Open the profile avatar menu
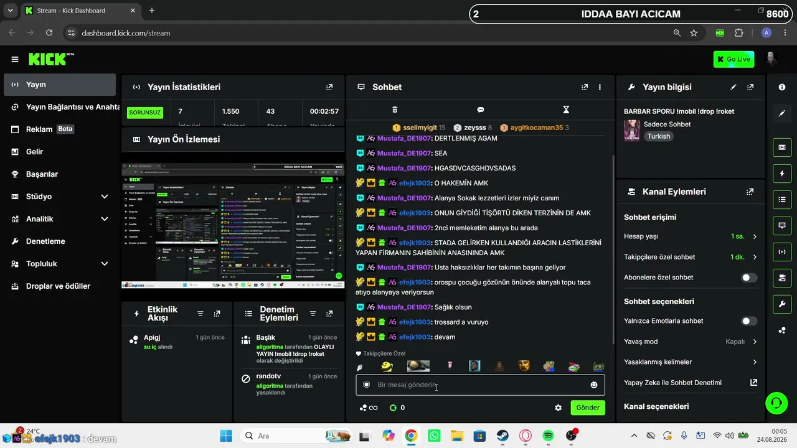Screen dimensions: 797x448 click(771, 59)
